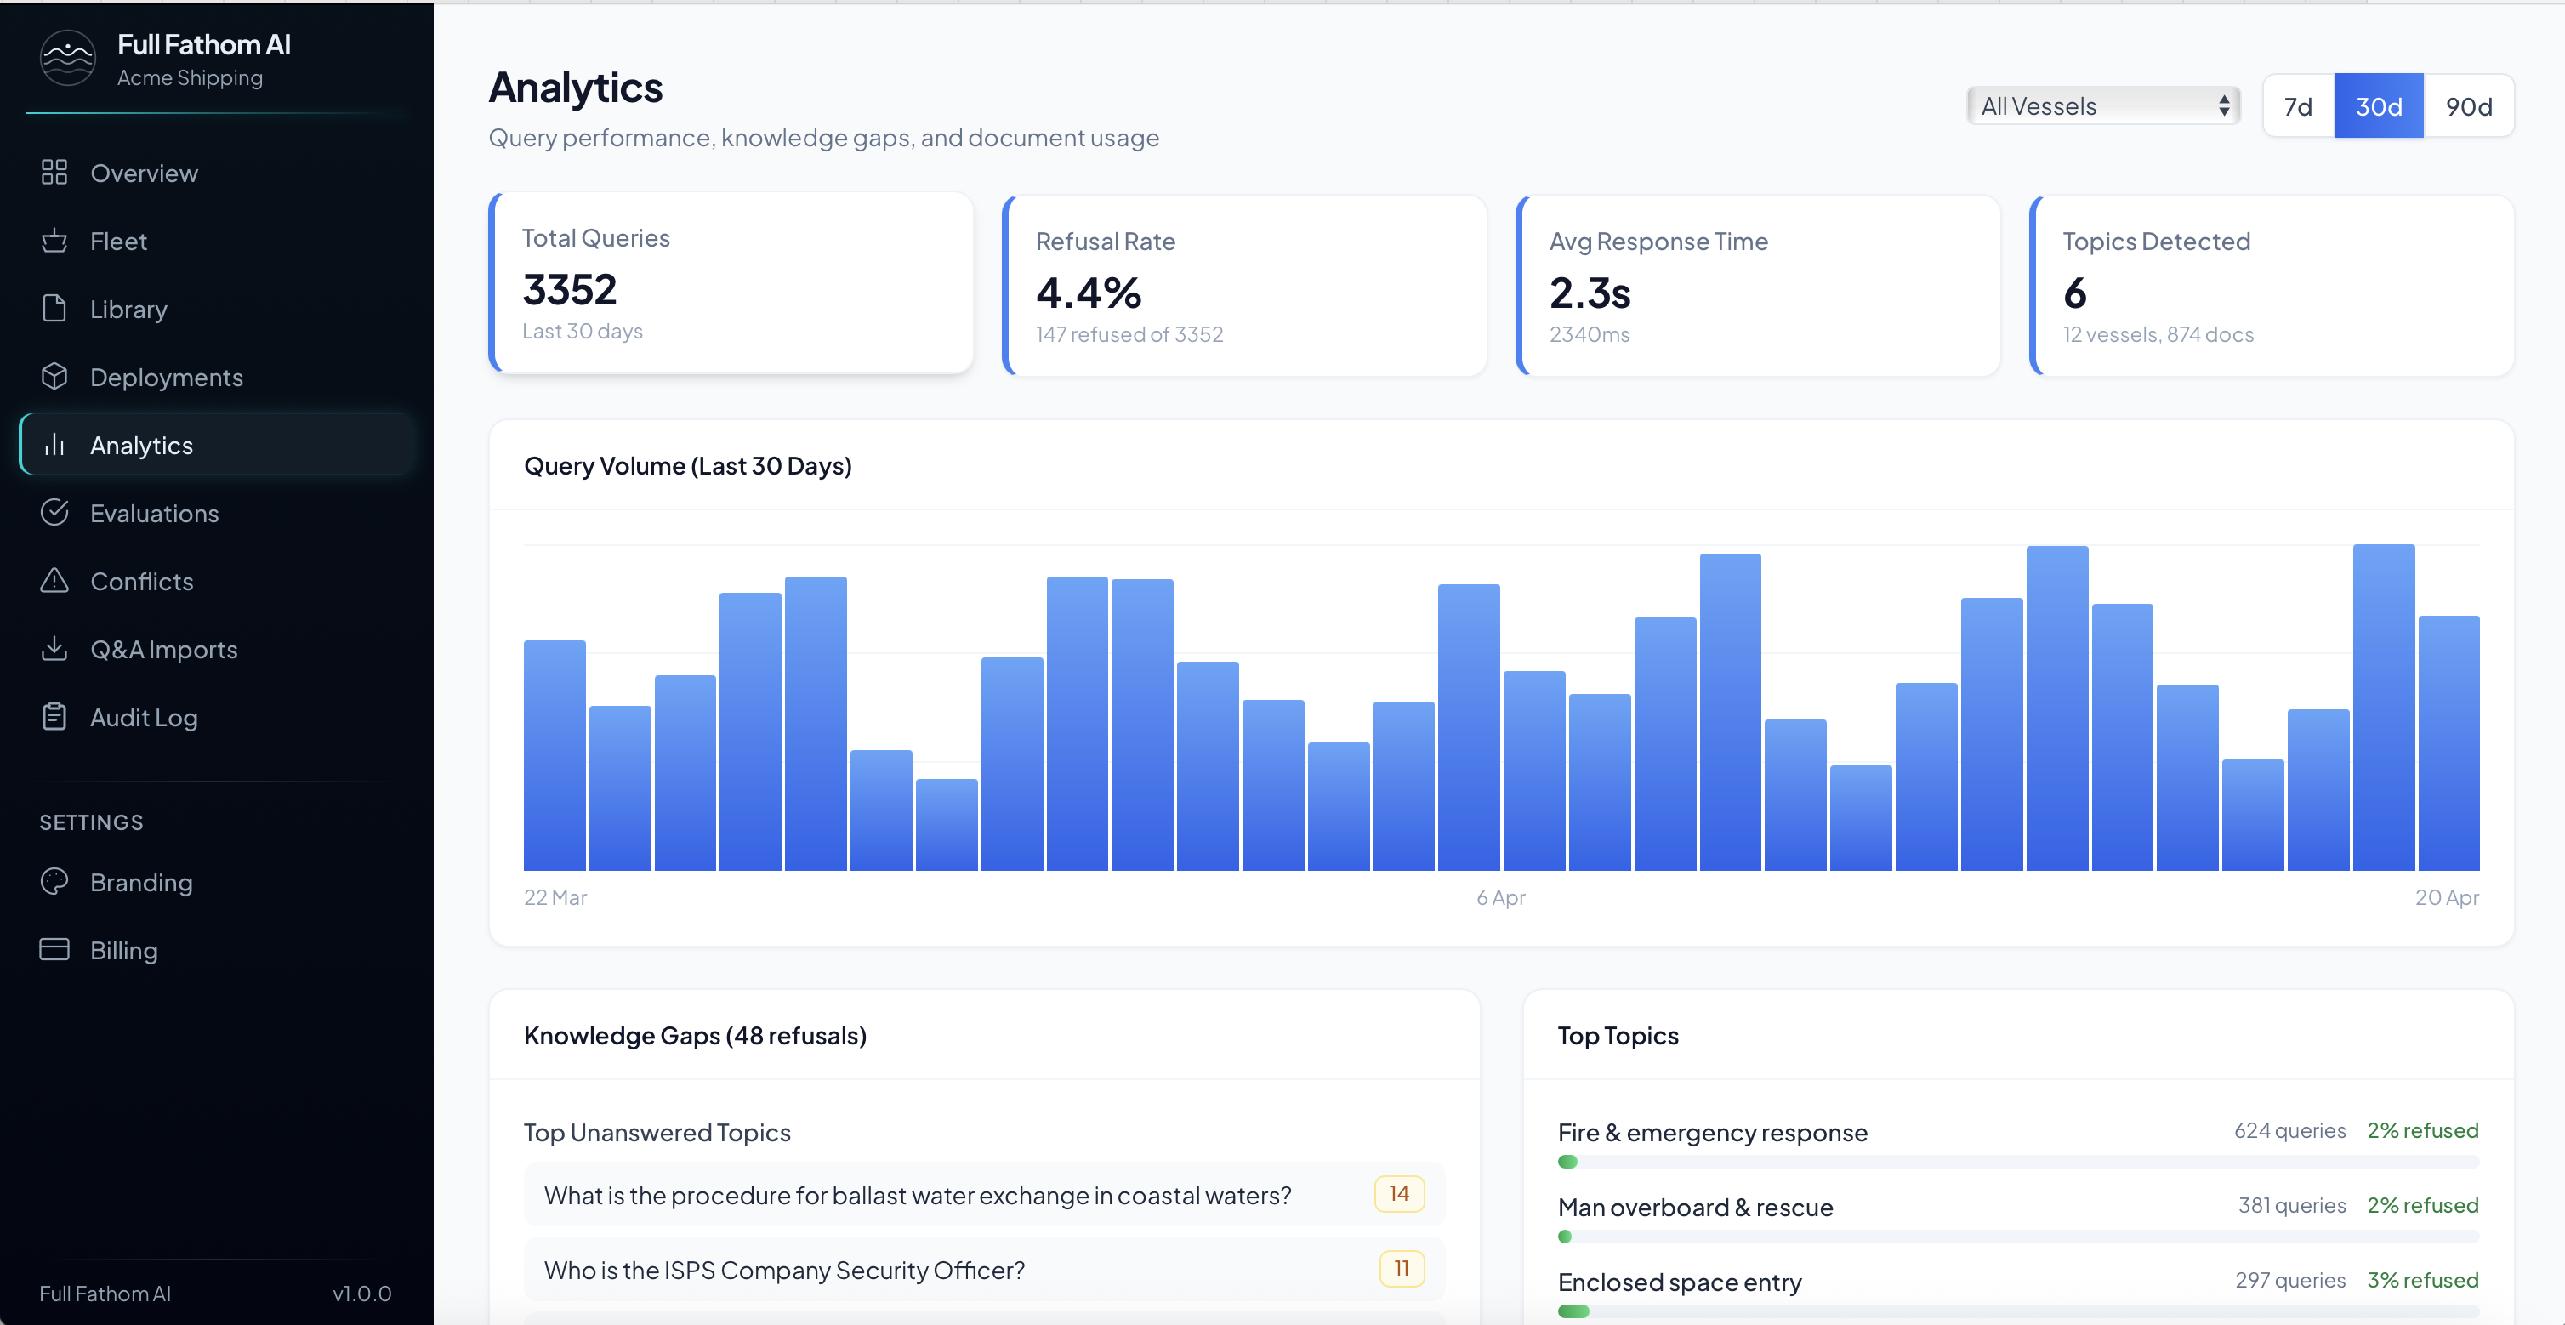The image size is (2565, 1325).
Task: Click the ISPS Company Security Officer question
Action: point(984,1269)
